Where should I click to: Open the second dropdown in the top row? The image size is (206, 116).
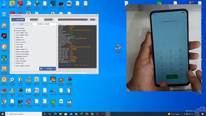[49, 20]
